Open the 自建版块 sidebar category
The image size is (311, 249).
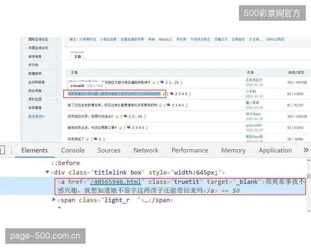pyautogui.click(x=35, y=74)
